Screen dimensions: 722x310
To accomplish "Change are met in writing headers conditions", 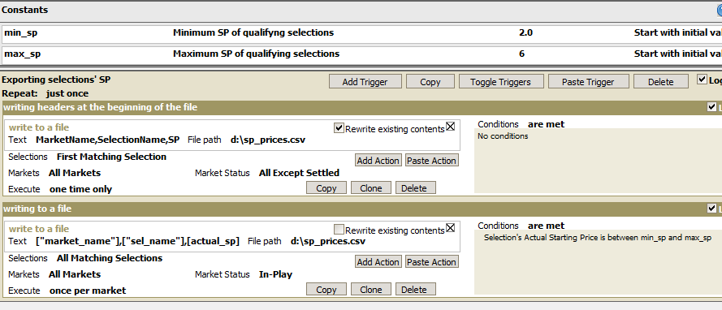I will pyautogui.click(x=546, y=124).
